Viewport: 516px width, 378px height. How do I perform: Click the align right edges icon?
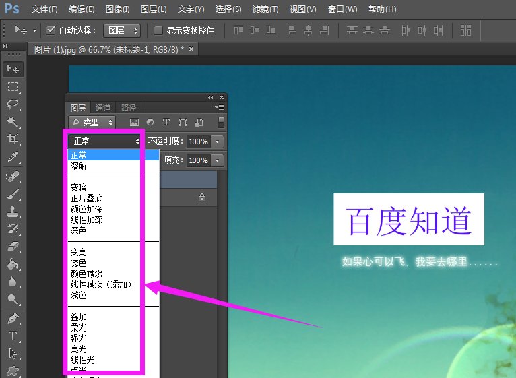[324, 30]
